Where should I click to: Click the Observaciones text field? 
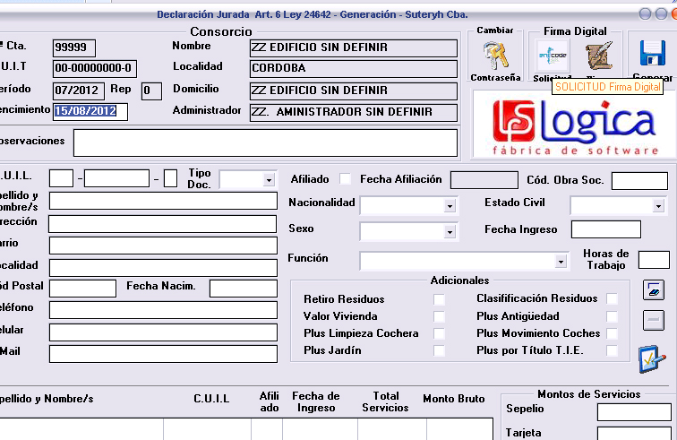tap(265, 142)
